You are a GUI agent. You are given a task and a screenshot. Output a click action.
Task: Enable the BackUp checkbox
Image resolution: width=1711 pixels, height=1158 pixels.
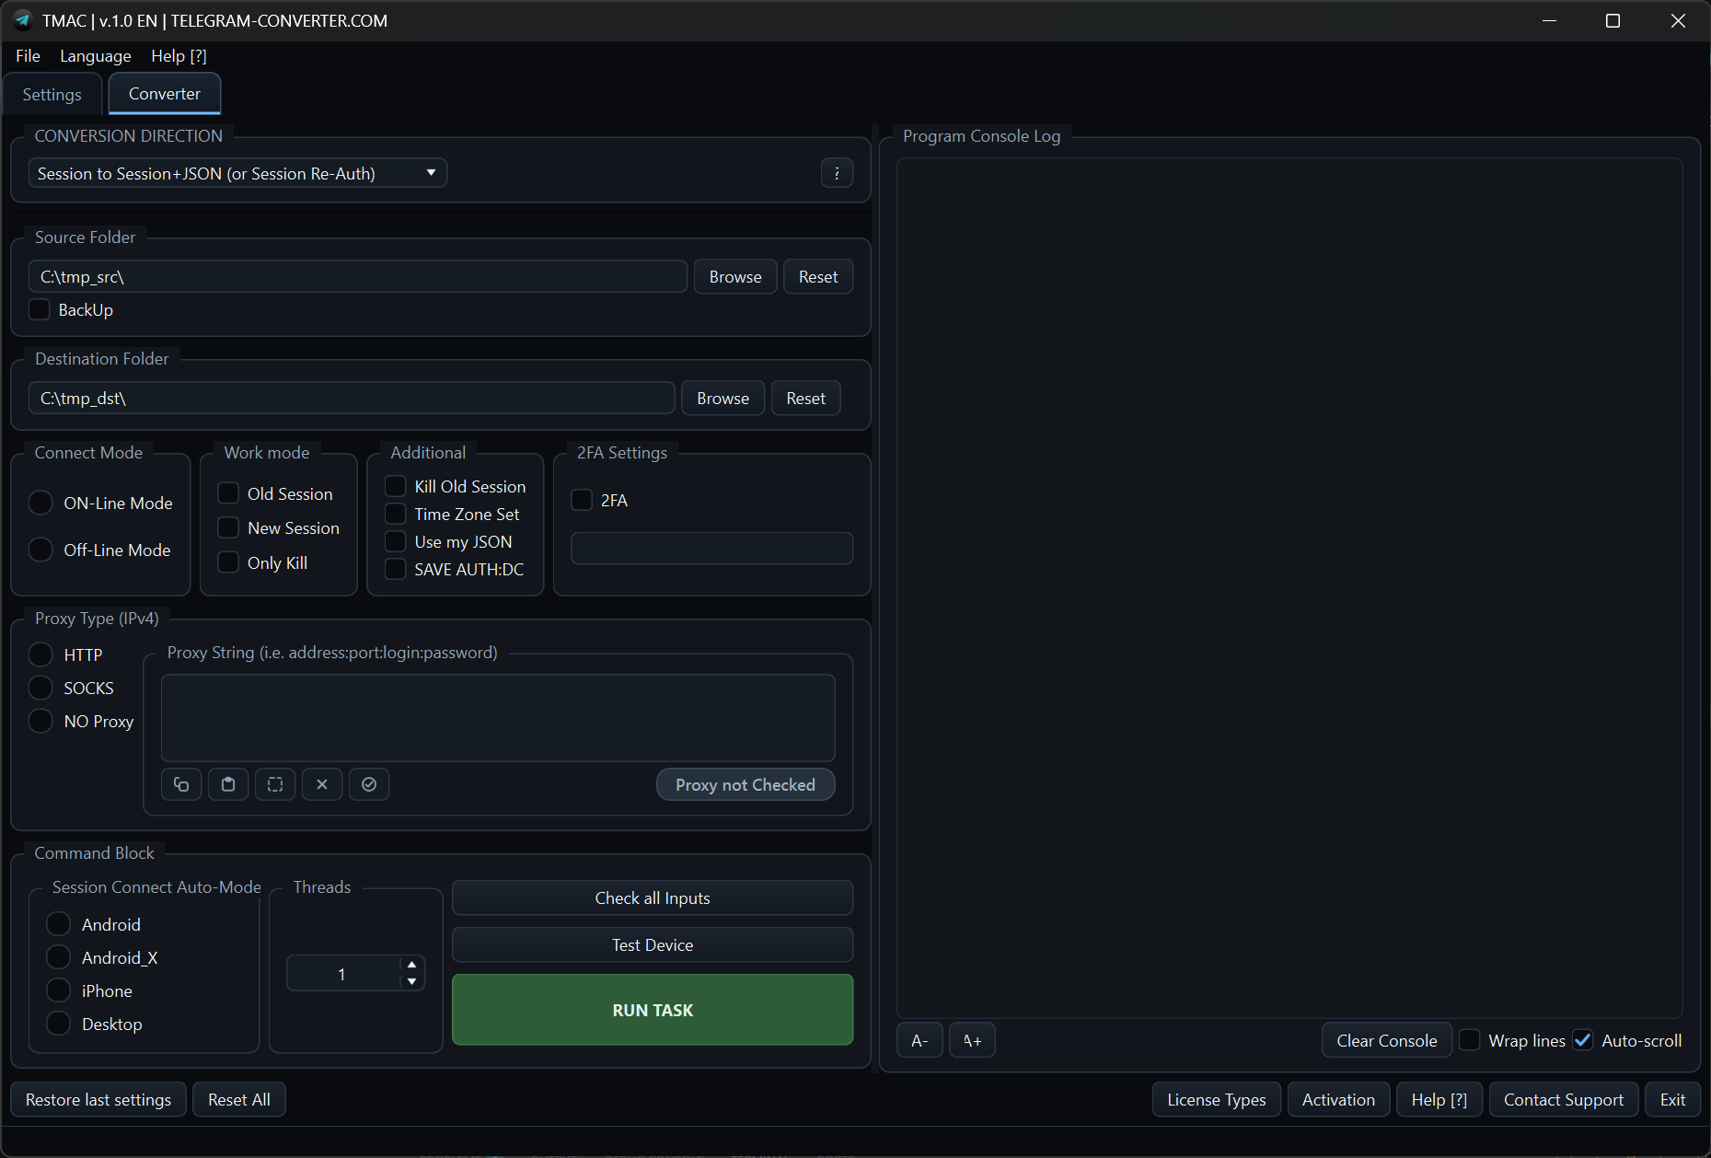[40, 309]
